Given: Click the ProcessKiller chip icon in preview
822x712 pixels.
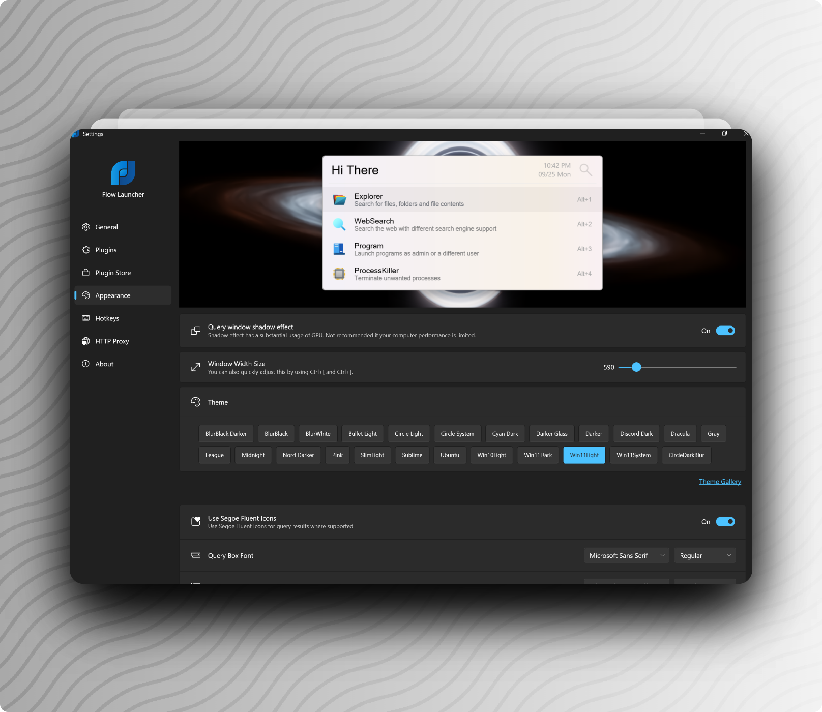Looking at the screenshot, I should [339, 274].
